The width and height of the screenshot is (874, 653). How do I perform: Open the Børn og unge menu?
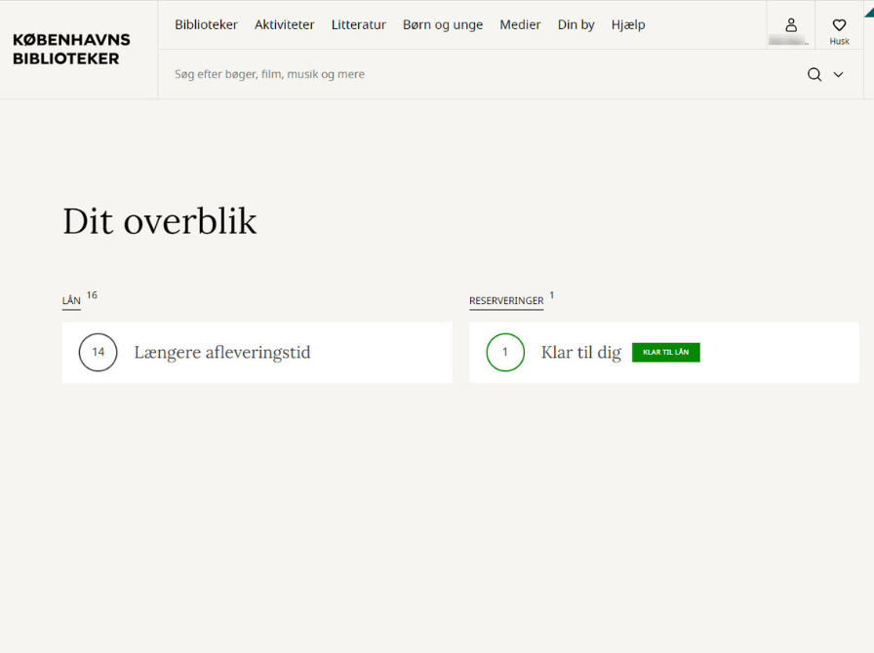click(x=443, y=24)
